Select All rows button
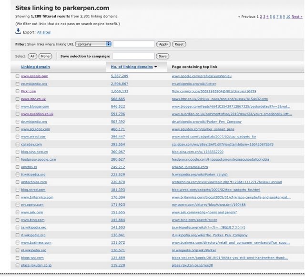Viewport: 305px width, 277px height. [x=32, y=56]
